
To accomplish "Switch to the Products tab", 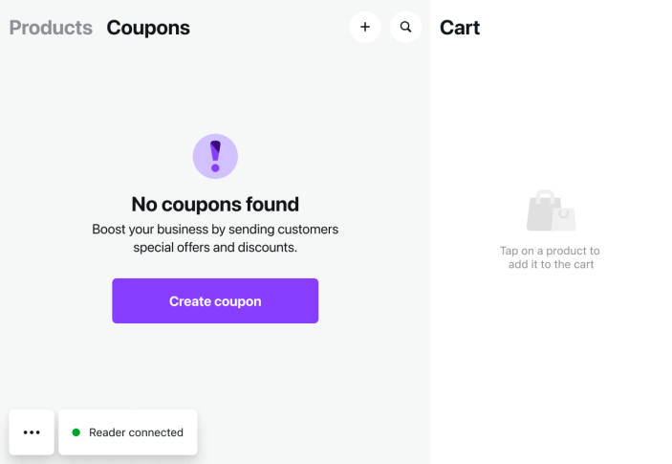I will pos(51,28).
